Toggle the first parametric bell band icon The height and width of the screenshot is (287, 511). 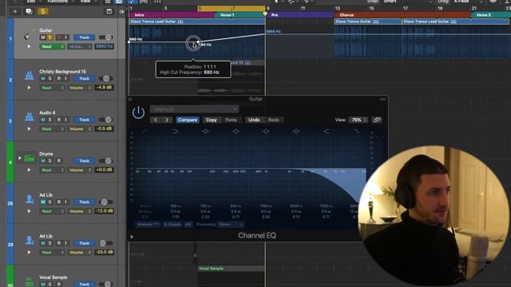click(x=206, y=132)
